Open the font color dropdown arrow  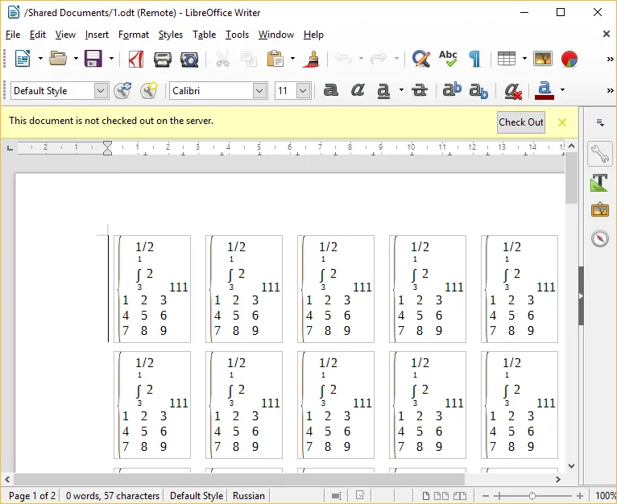point(563,90)
